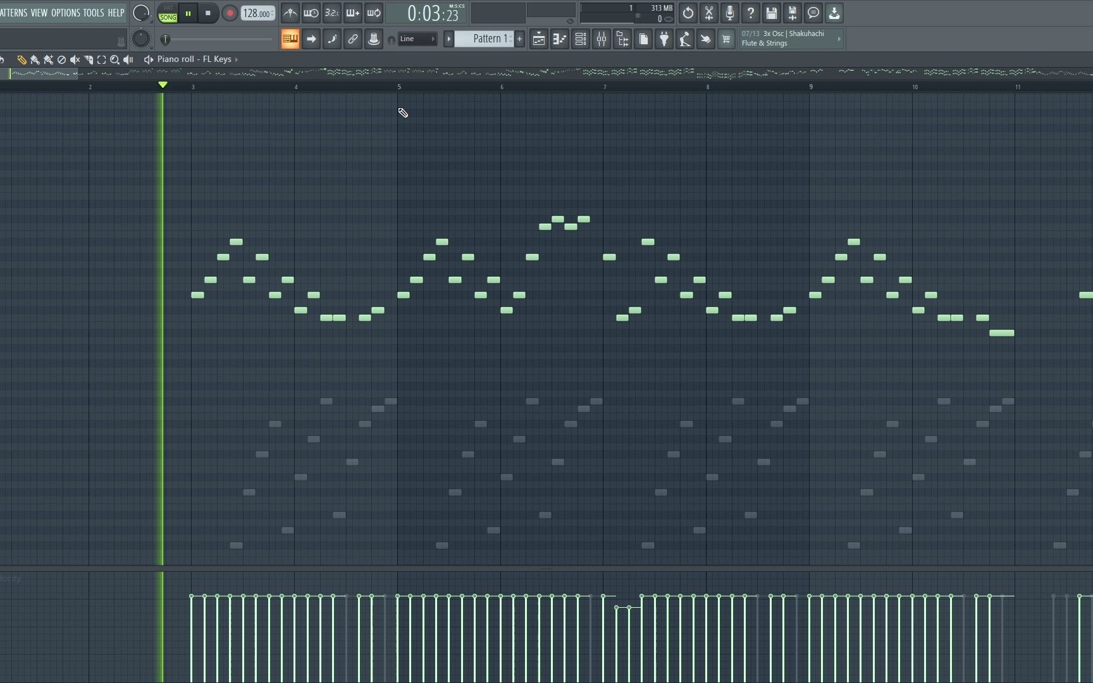Switch time display M:S:CS format
The width and height of the screenshot is (1093, 683).
point(457,6)
